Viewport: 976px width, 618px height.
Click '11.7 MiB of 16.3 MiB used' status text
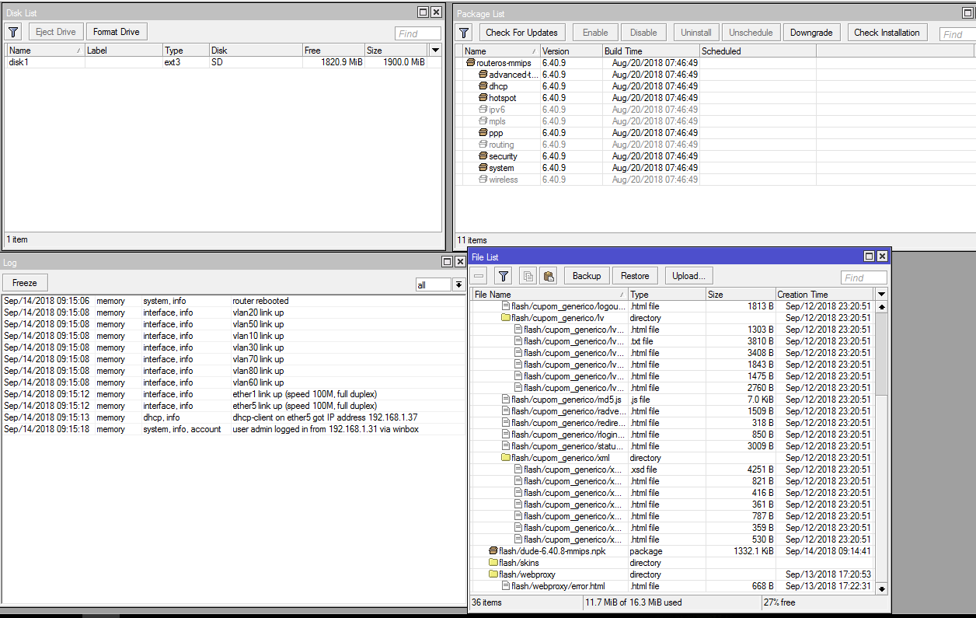coord(634,602)
